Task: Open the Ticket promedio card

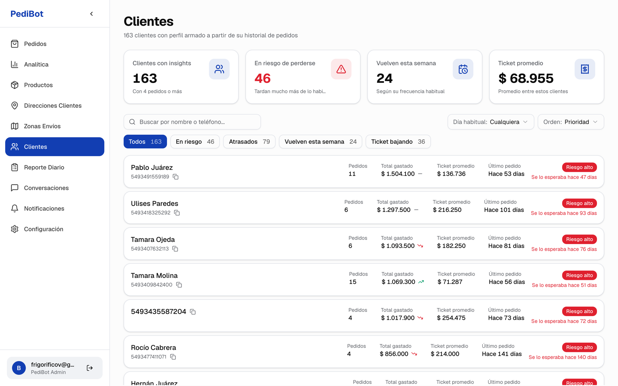Action: pos(547,77)
